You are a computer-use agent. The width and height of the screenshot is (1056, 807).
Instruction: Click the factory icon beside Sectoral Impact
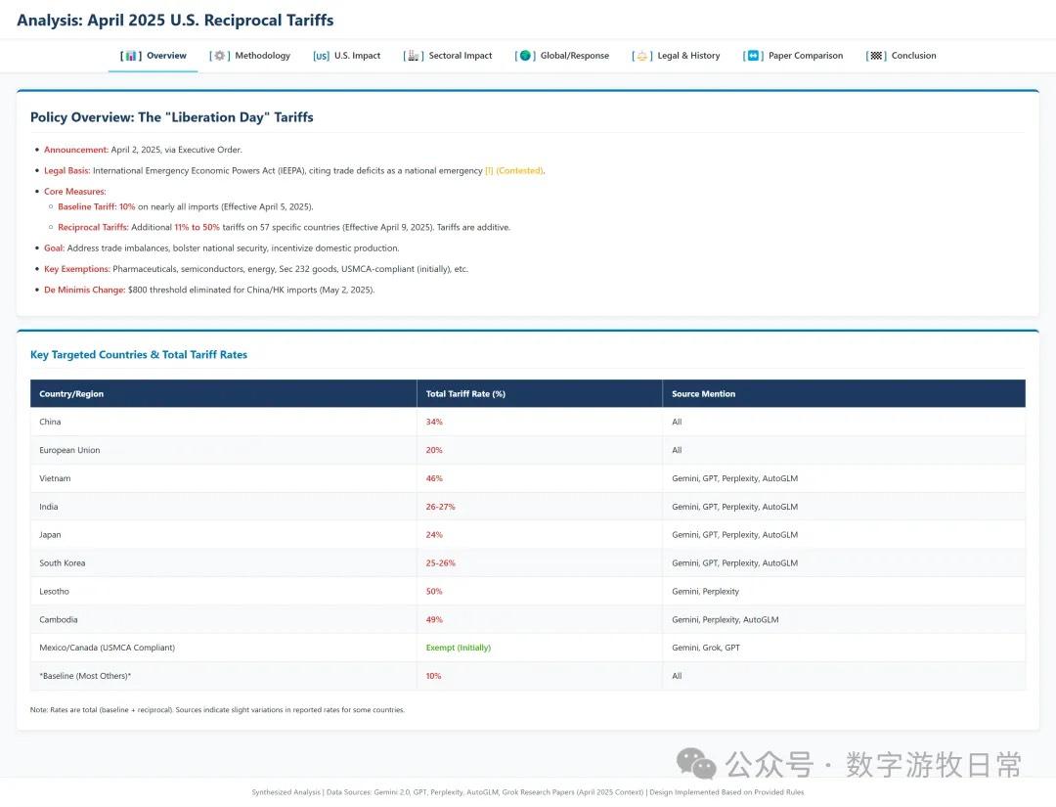414,56
